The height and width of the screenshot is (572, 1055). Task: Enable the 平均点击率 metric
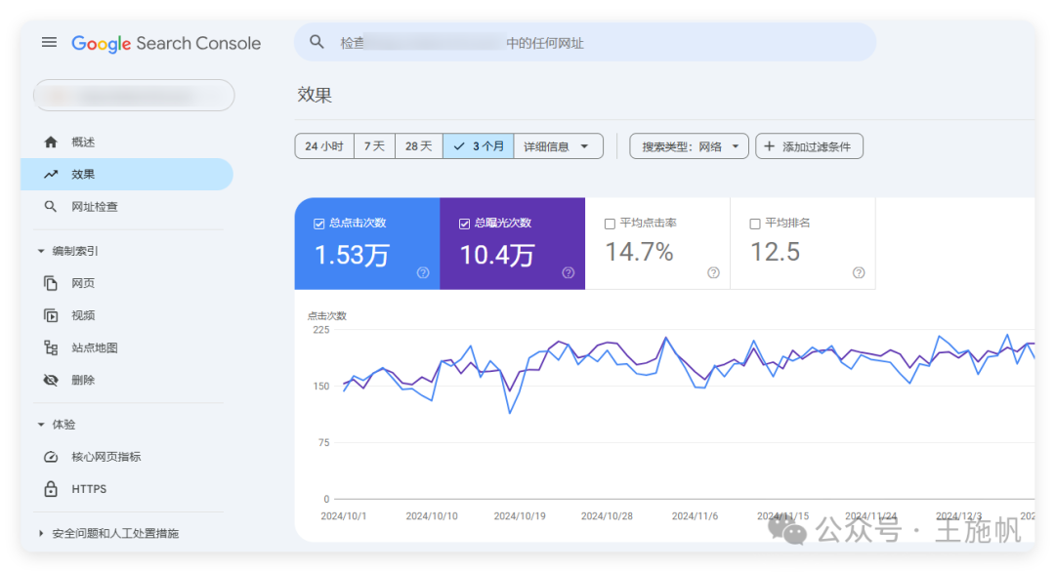pyautogui.click(x=610, y=223)
